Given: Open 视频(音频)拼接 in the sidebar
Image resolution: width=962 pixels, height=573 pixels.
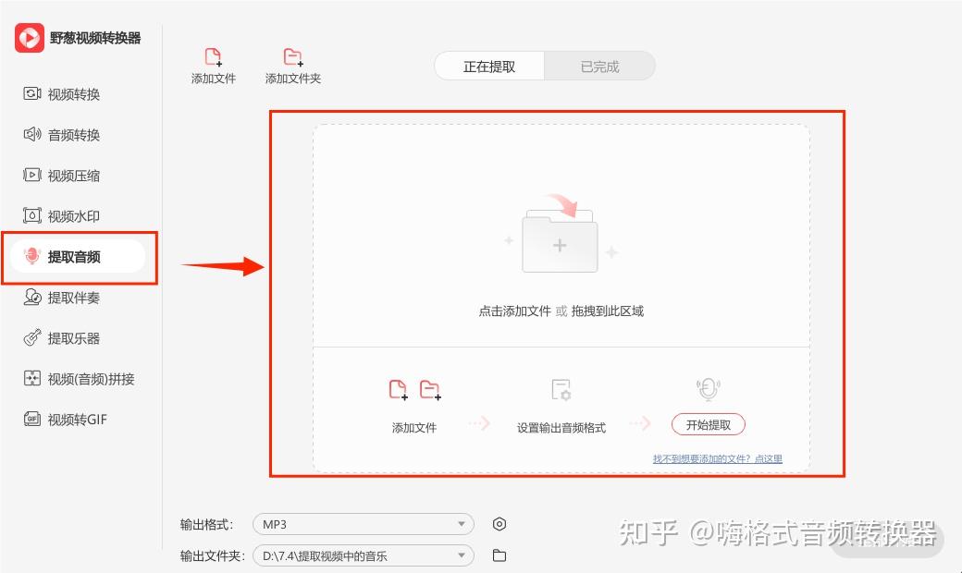Looking at the screenshot, I should point(79,379).
